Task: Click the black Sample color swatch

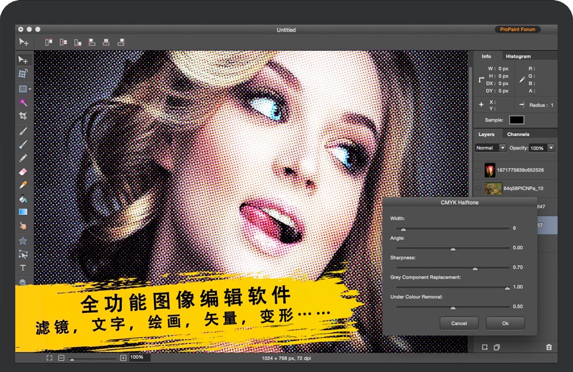Action: point(516,120)
